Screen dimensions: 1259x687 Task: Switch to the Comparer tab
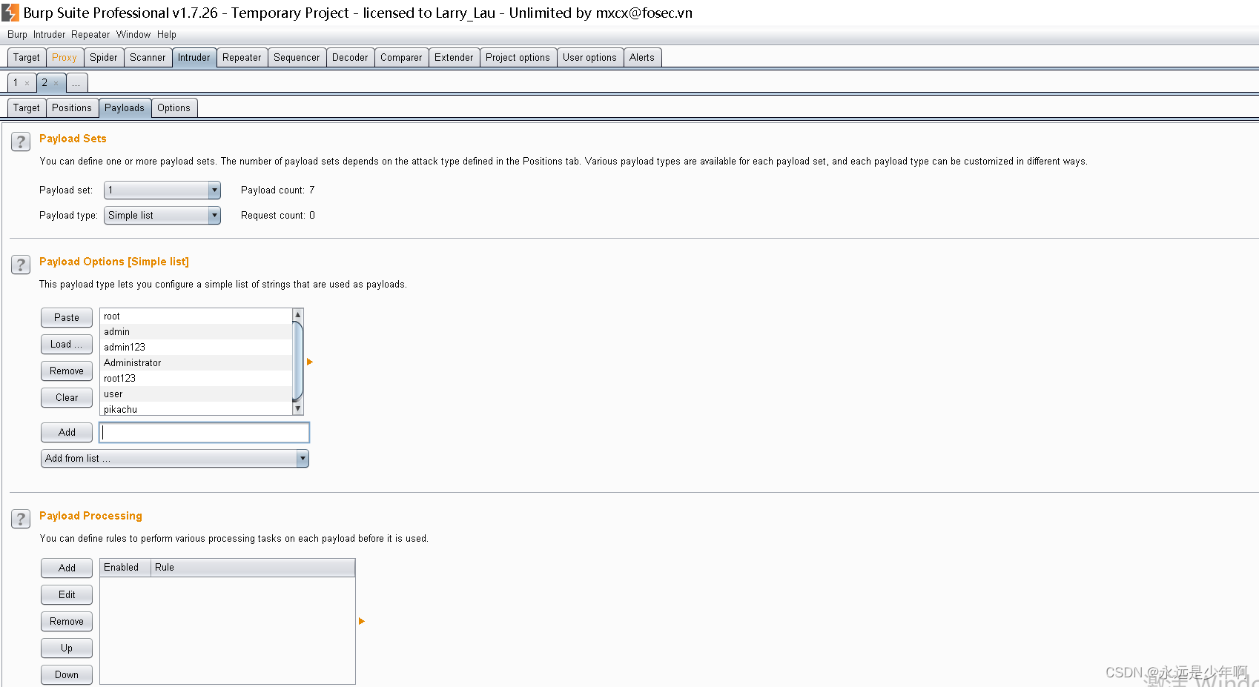(401, 58)
